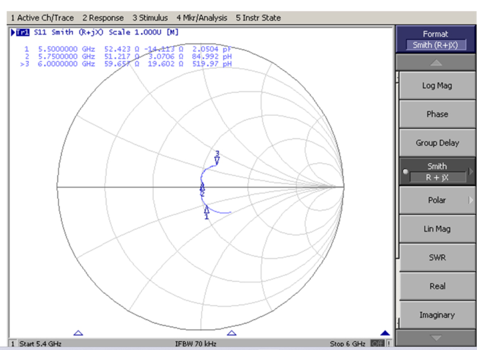Click the Tr1 trace label
This screenshot has height=350, width=477.
tap(23, 32)
